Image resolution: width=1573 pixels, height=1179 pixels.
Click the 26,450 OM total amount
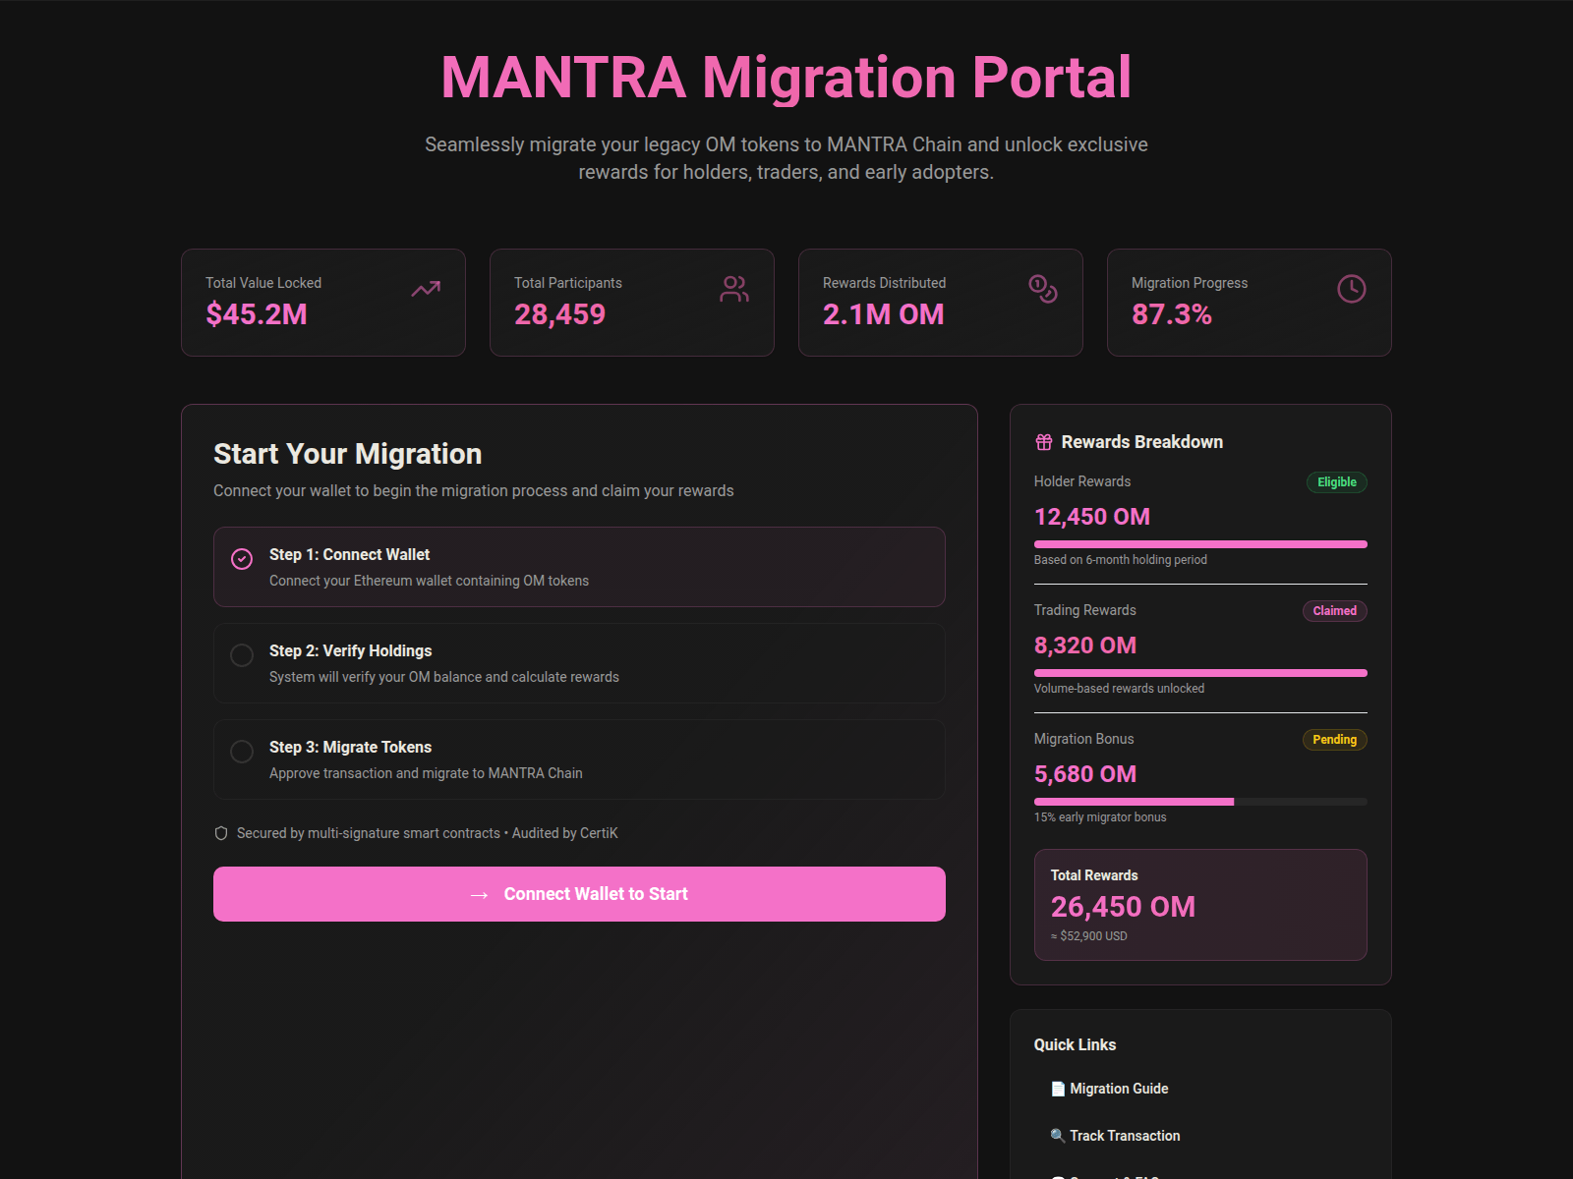click(1123, 907)
